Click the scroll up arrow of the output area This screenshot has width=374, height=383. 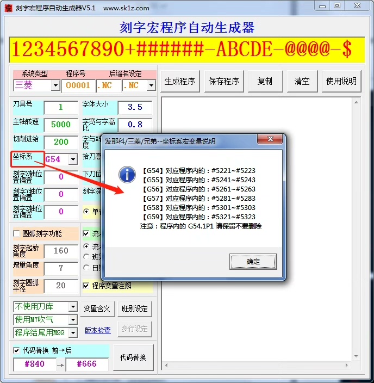[356, 102]
